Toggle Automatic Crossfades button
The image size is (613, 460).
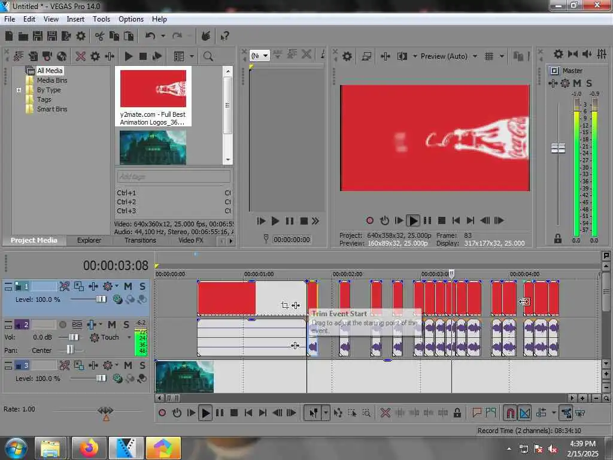click(x=524, y=413)
